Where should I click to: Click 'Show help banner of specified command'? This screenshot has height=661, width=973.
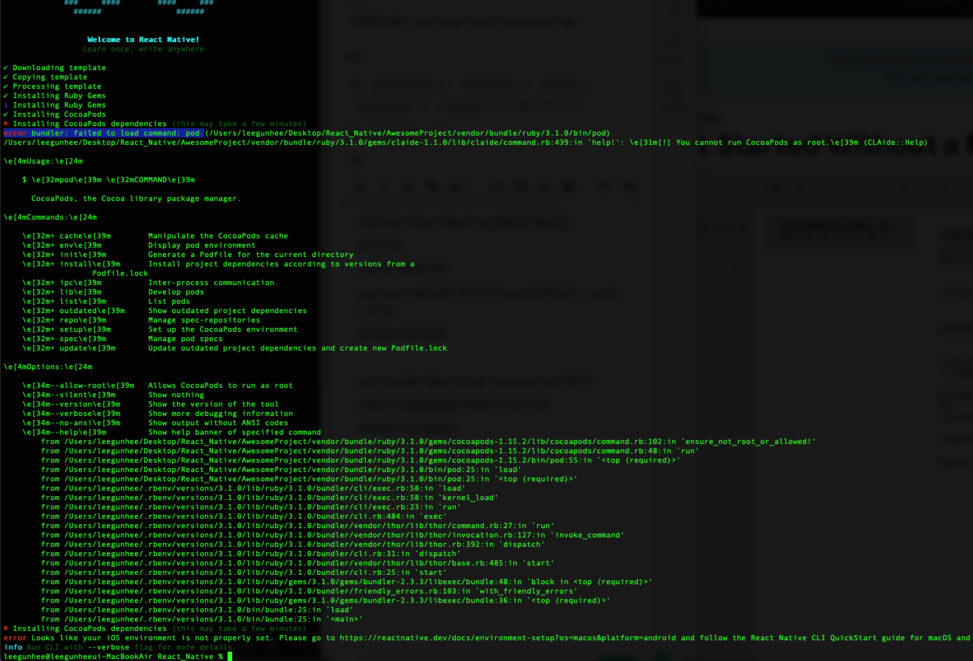[x=234, y=433]
